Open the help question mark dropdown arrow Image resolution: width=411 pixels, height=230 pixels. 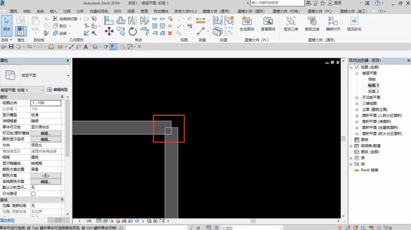click(x=383, y=3)
